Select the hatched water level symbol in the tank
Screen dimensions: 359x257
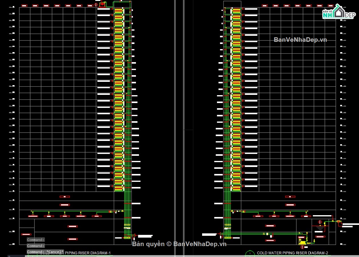tap(320, 228)
